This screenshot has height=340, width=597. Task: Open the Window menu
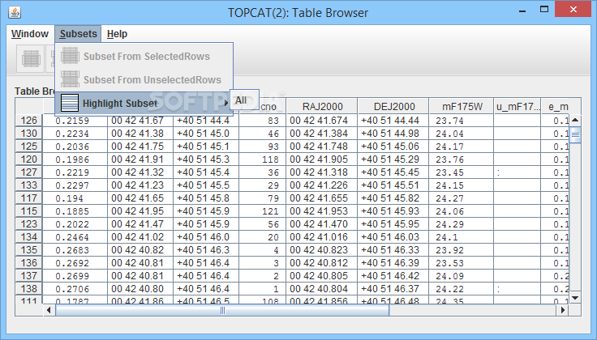tap(30, 34)
